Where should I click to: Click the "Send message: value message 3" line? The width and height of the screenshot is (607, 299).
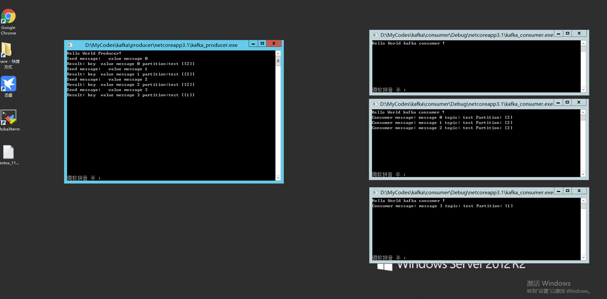[x=107, y=90]
